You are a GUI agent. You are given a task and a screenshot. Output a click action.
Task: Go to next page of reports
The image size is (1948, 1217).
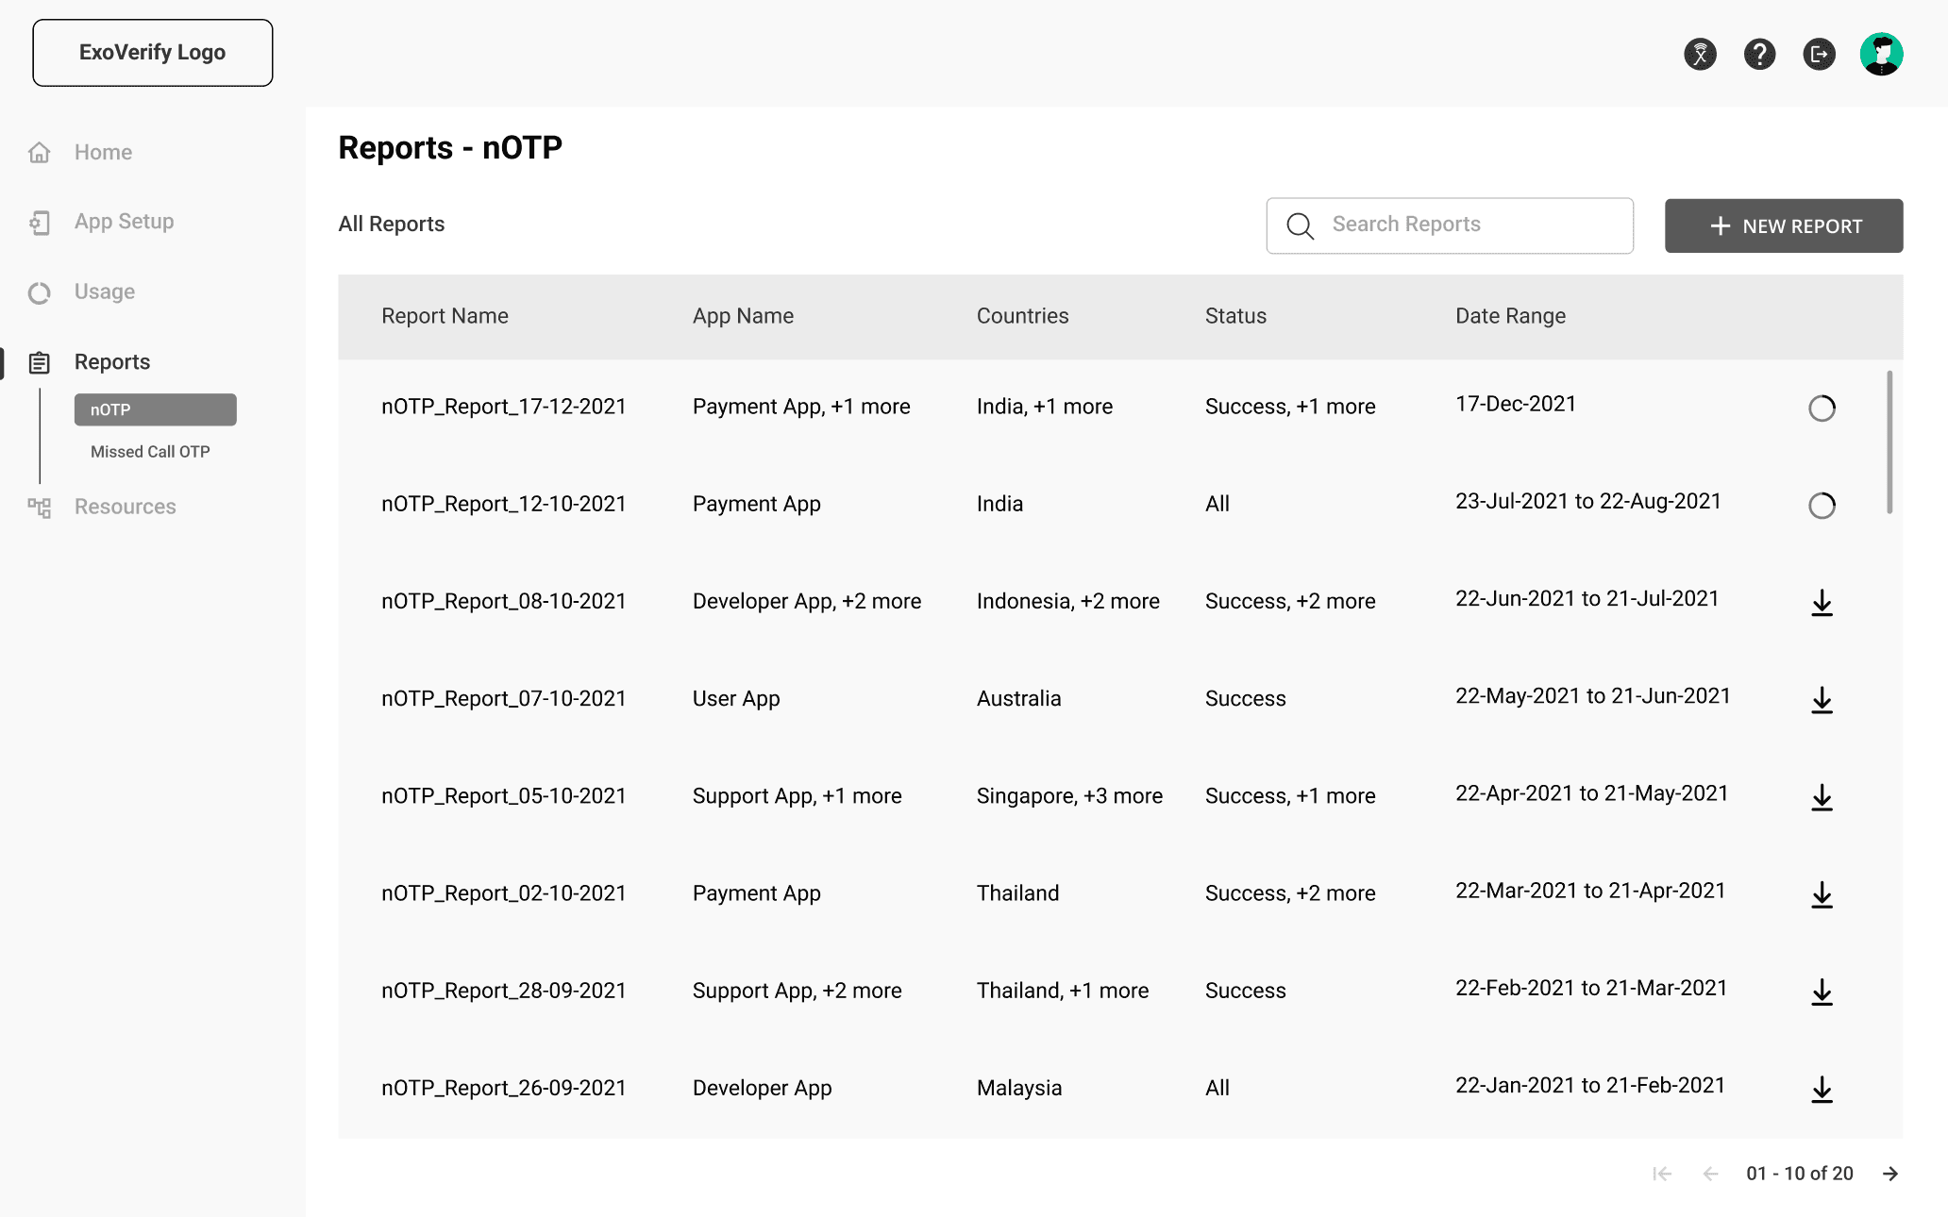click(x=1890, y=1174)
